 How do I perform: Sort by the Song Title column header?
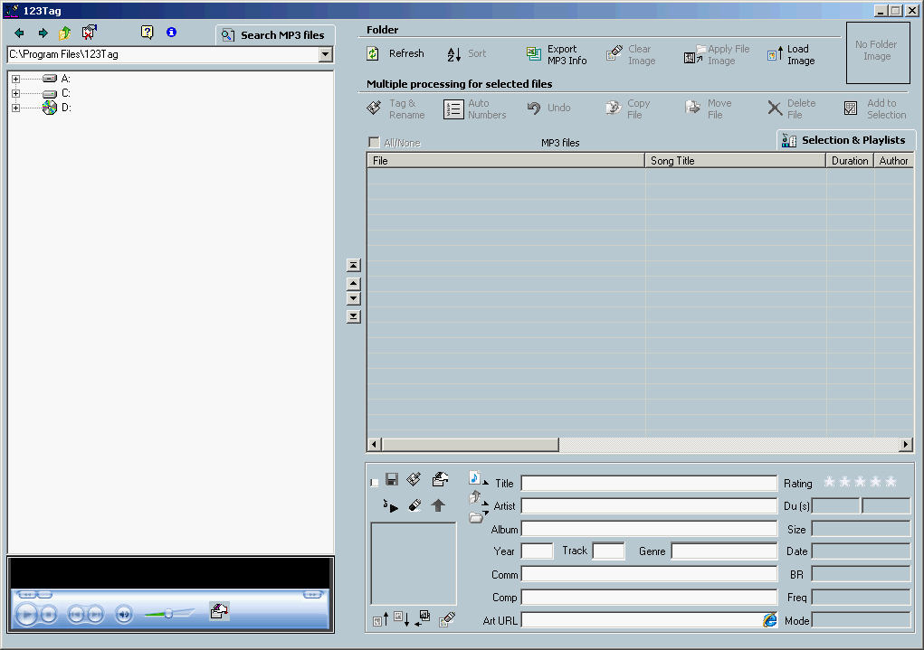(735, 161)
